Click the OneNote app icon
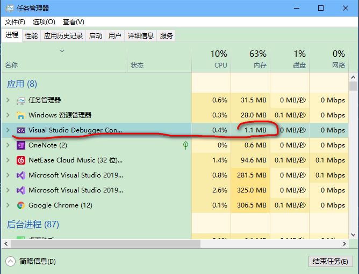The image size is (359, 274). click(x=21, y=145)
